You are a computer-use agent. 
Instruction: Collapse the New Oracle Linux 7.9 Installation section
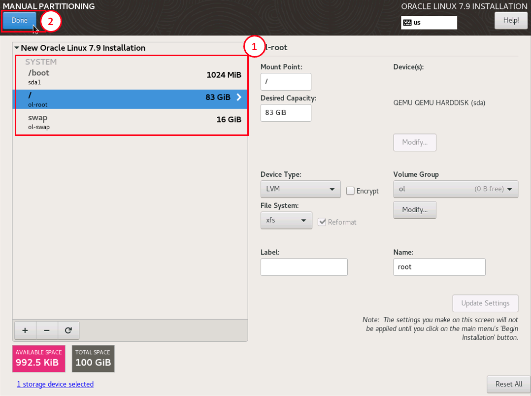17,48
